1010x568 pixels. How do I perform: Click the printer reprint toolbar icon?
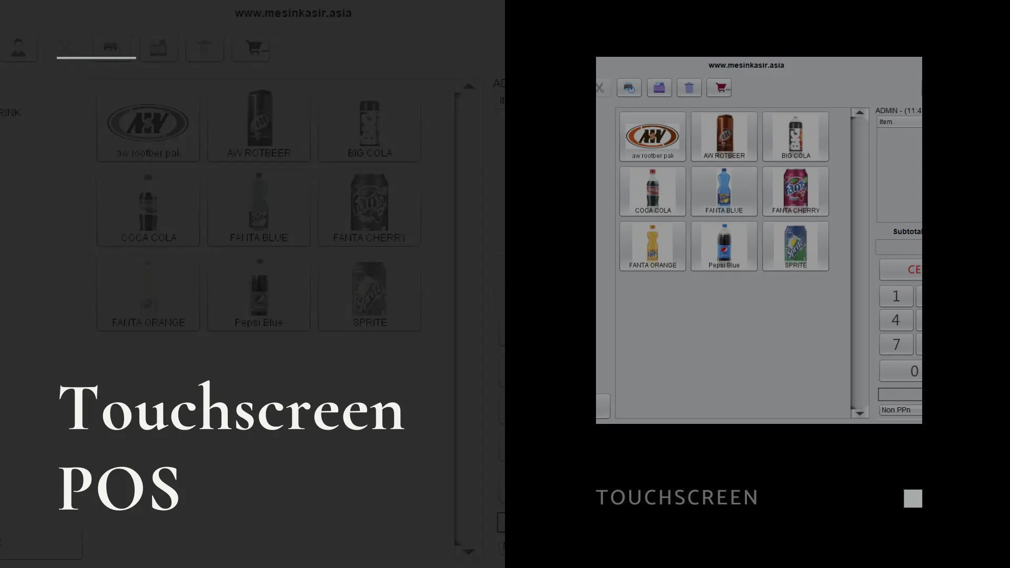(629, 88)
